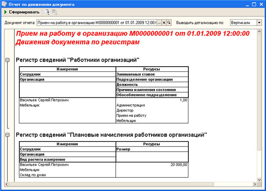The width and height of the screenshot is (266, 191).
Task: Click the horizontal scrollbar right arrow
Action: point(255,184)
